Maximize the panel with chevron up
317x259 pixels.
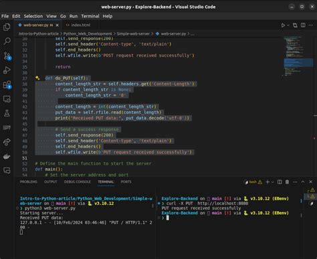[303, 182]
